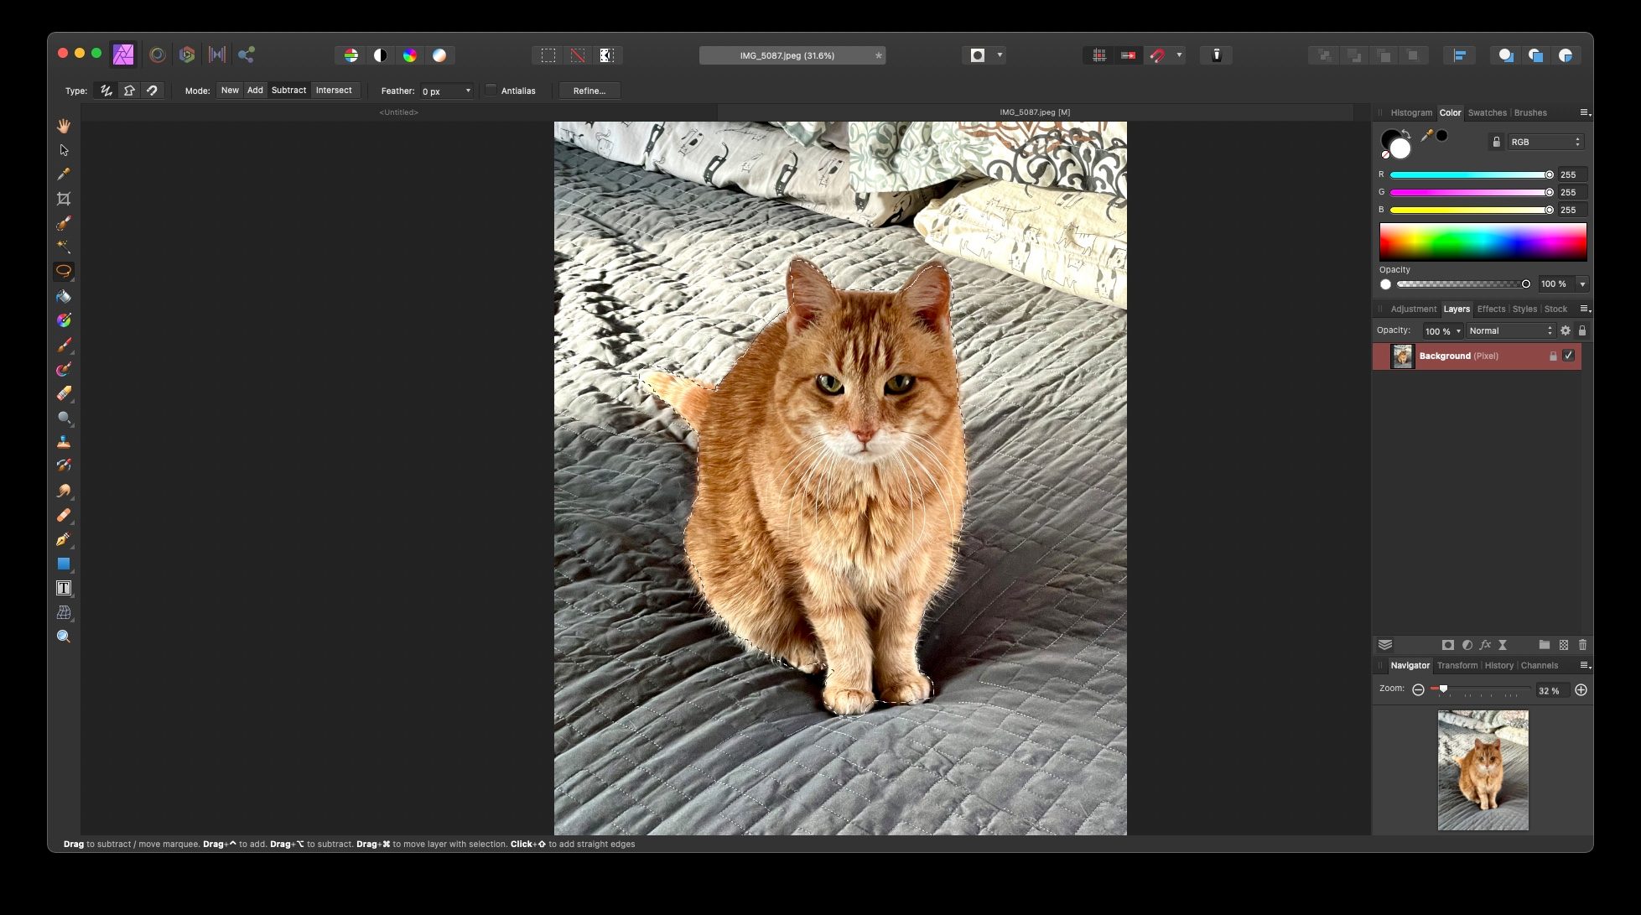Adjust the color Opacity slider
Viewport: 1641px width, 915px height.
tap(1463, 284)
